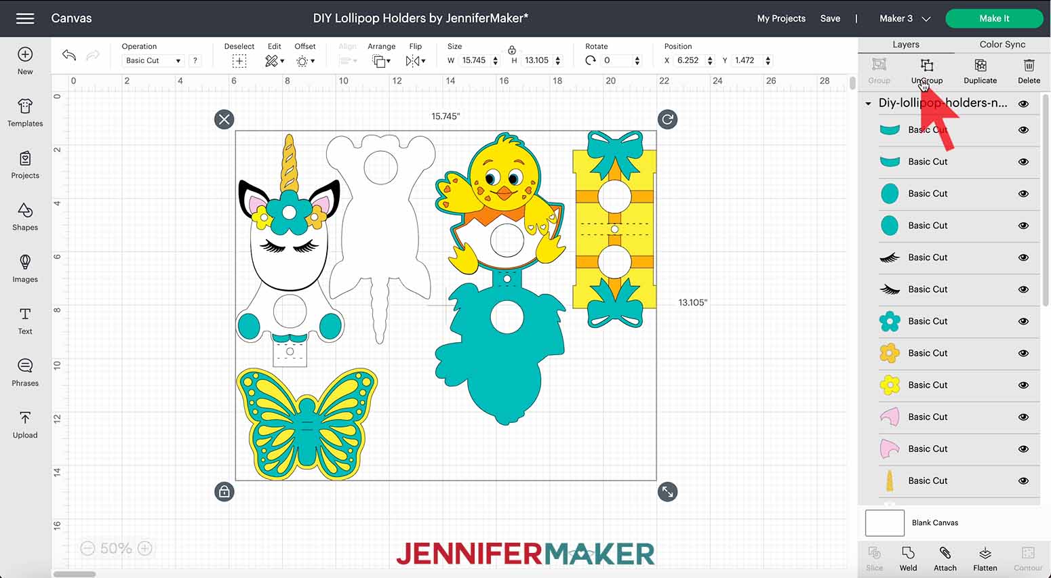Open the Edit dropdown
The image size is (1051, 578).
274,61
